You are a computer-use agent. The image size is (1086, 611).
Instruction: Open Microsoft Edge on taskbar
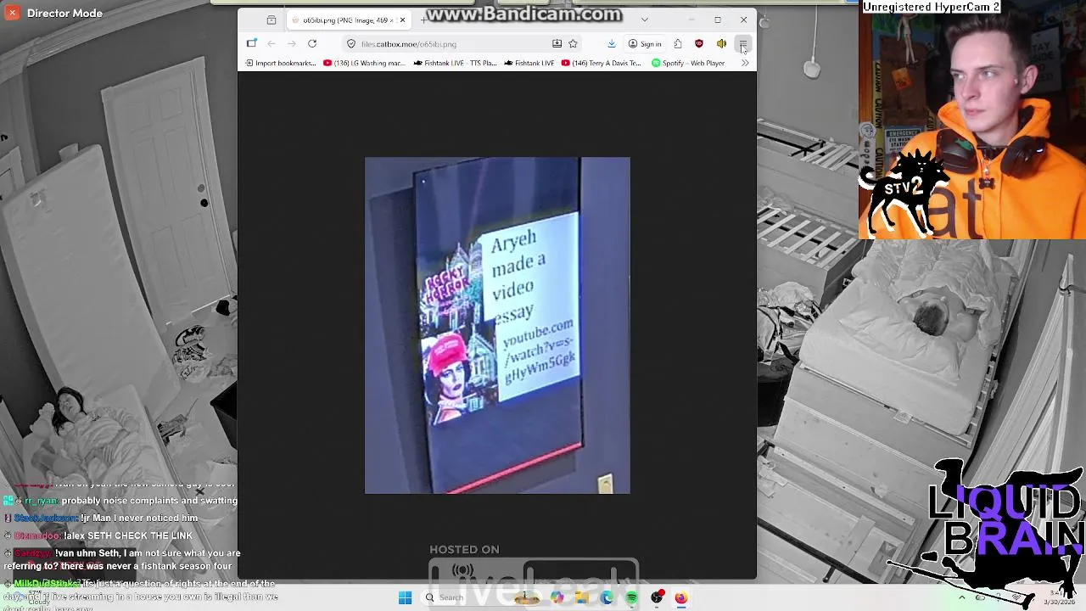pyautogui.click(x=607, y=598)
